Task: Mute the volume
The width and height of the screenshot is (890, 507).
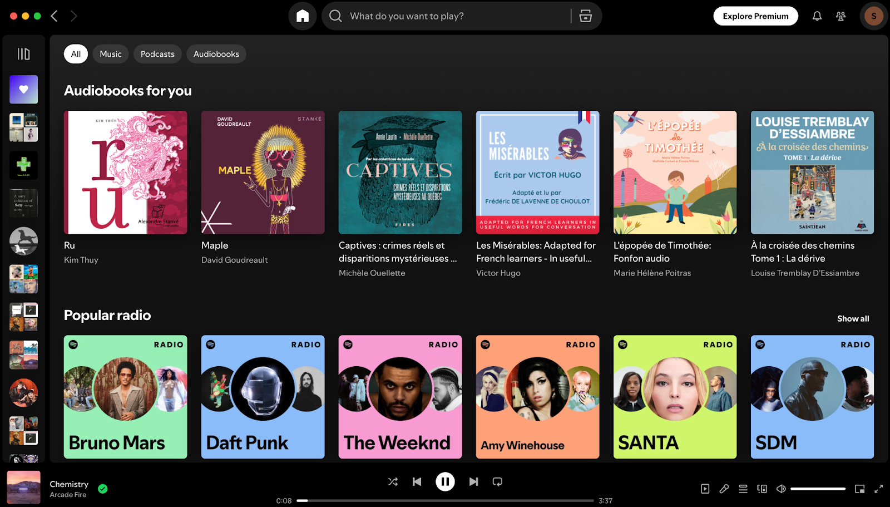Action: click(x=781, y=488)
